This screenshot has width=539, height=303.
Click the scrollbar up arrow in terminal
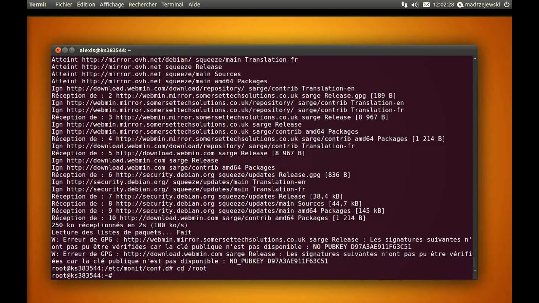pos(475,59)
